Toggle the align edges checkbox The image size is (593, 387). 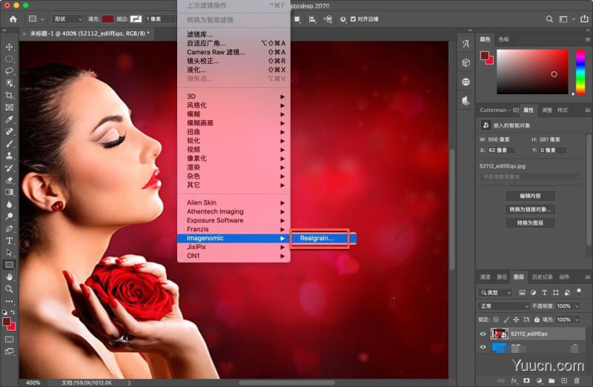coord(353,19)
